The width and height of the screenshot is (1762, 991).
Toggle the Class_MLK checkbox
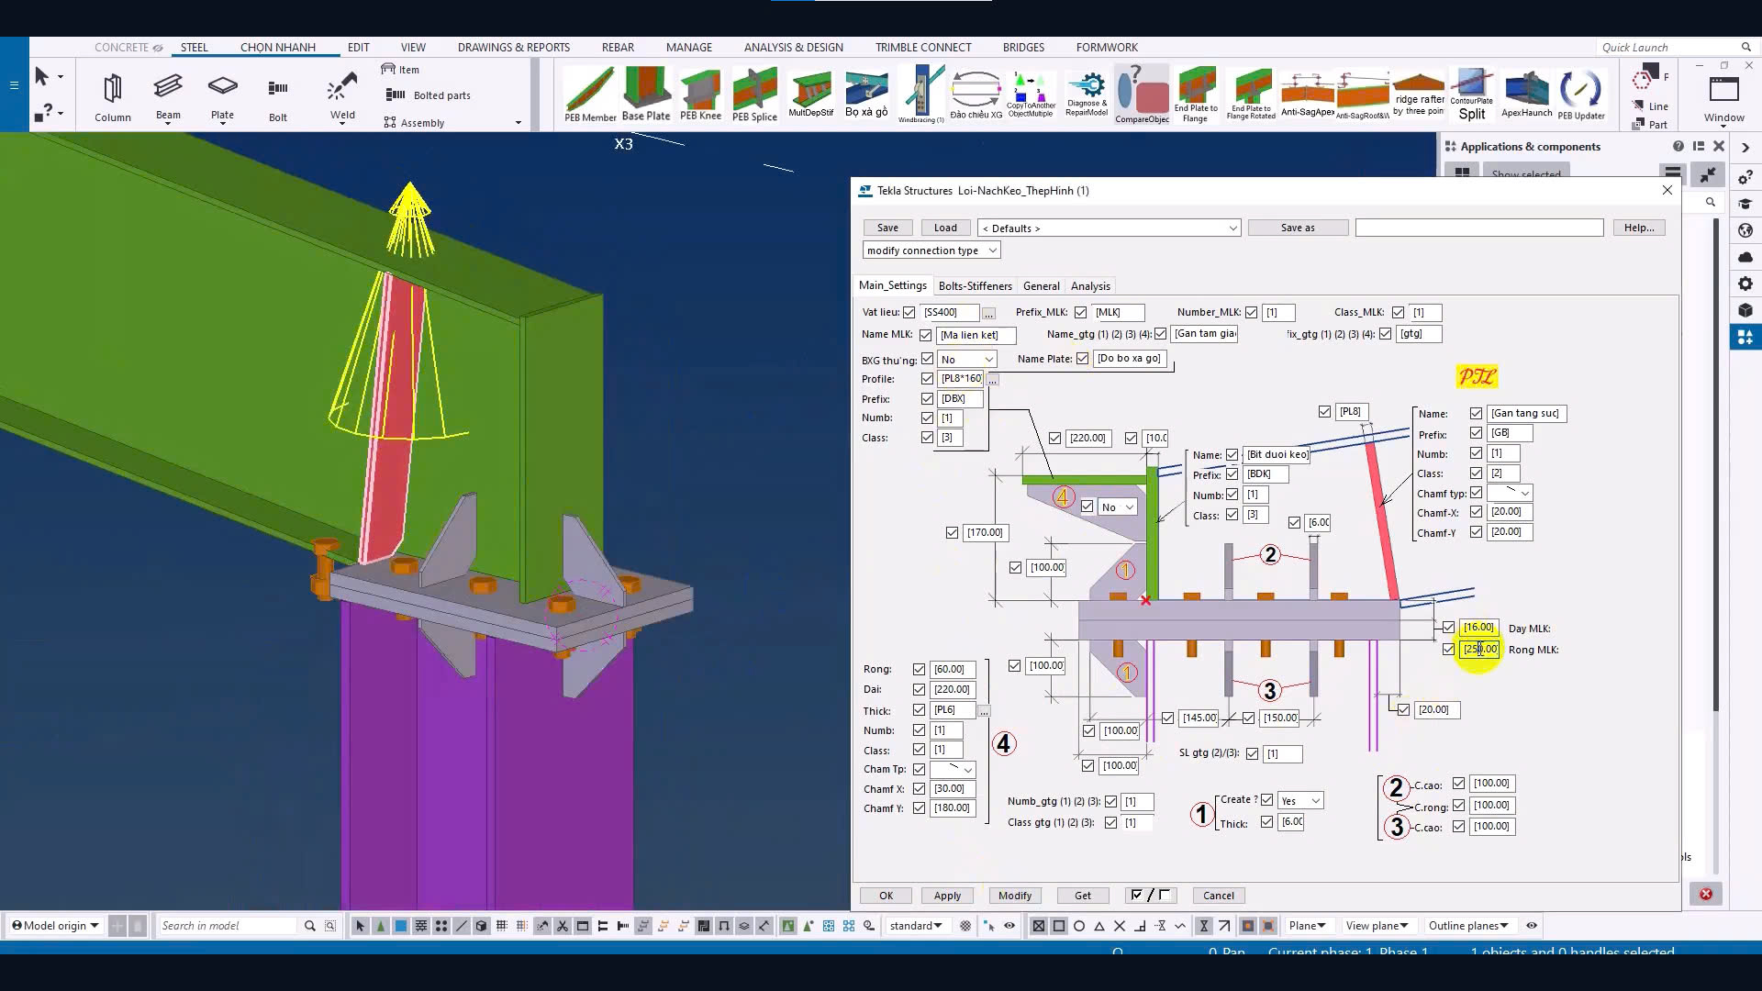pos(1398,313)
